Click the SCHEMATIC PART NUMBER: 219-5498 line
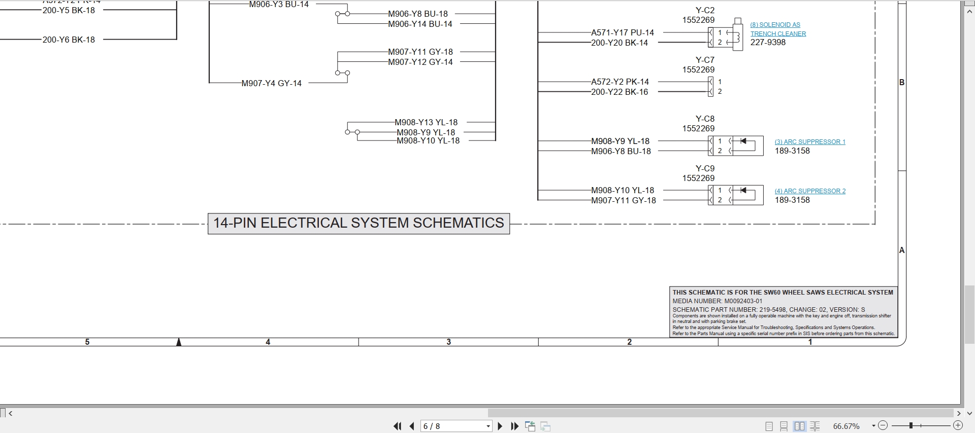The width and height of the screenshot is (975, 433). pos(768,309)
